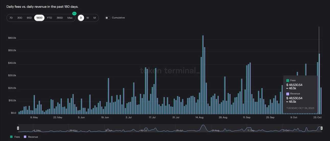Enable the Cumulative toggle

108,18
